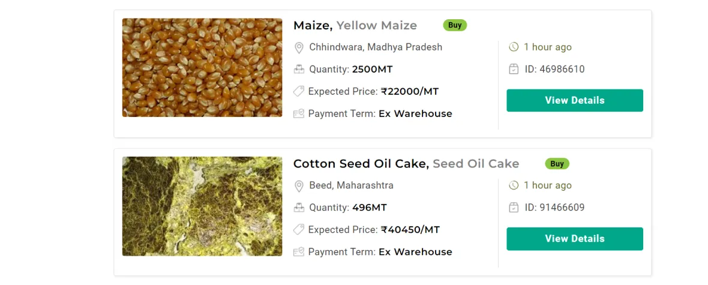
Task: Click the Buy tag on Maize listing
Action: coord(455,25)
